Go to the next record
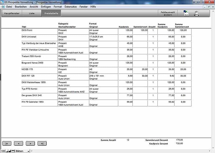215x153 pixels. (30, 144)
